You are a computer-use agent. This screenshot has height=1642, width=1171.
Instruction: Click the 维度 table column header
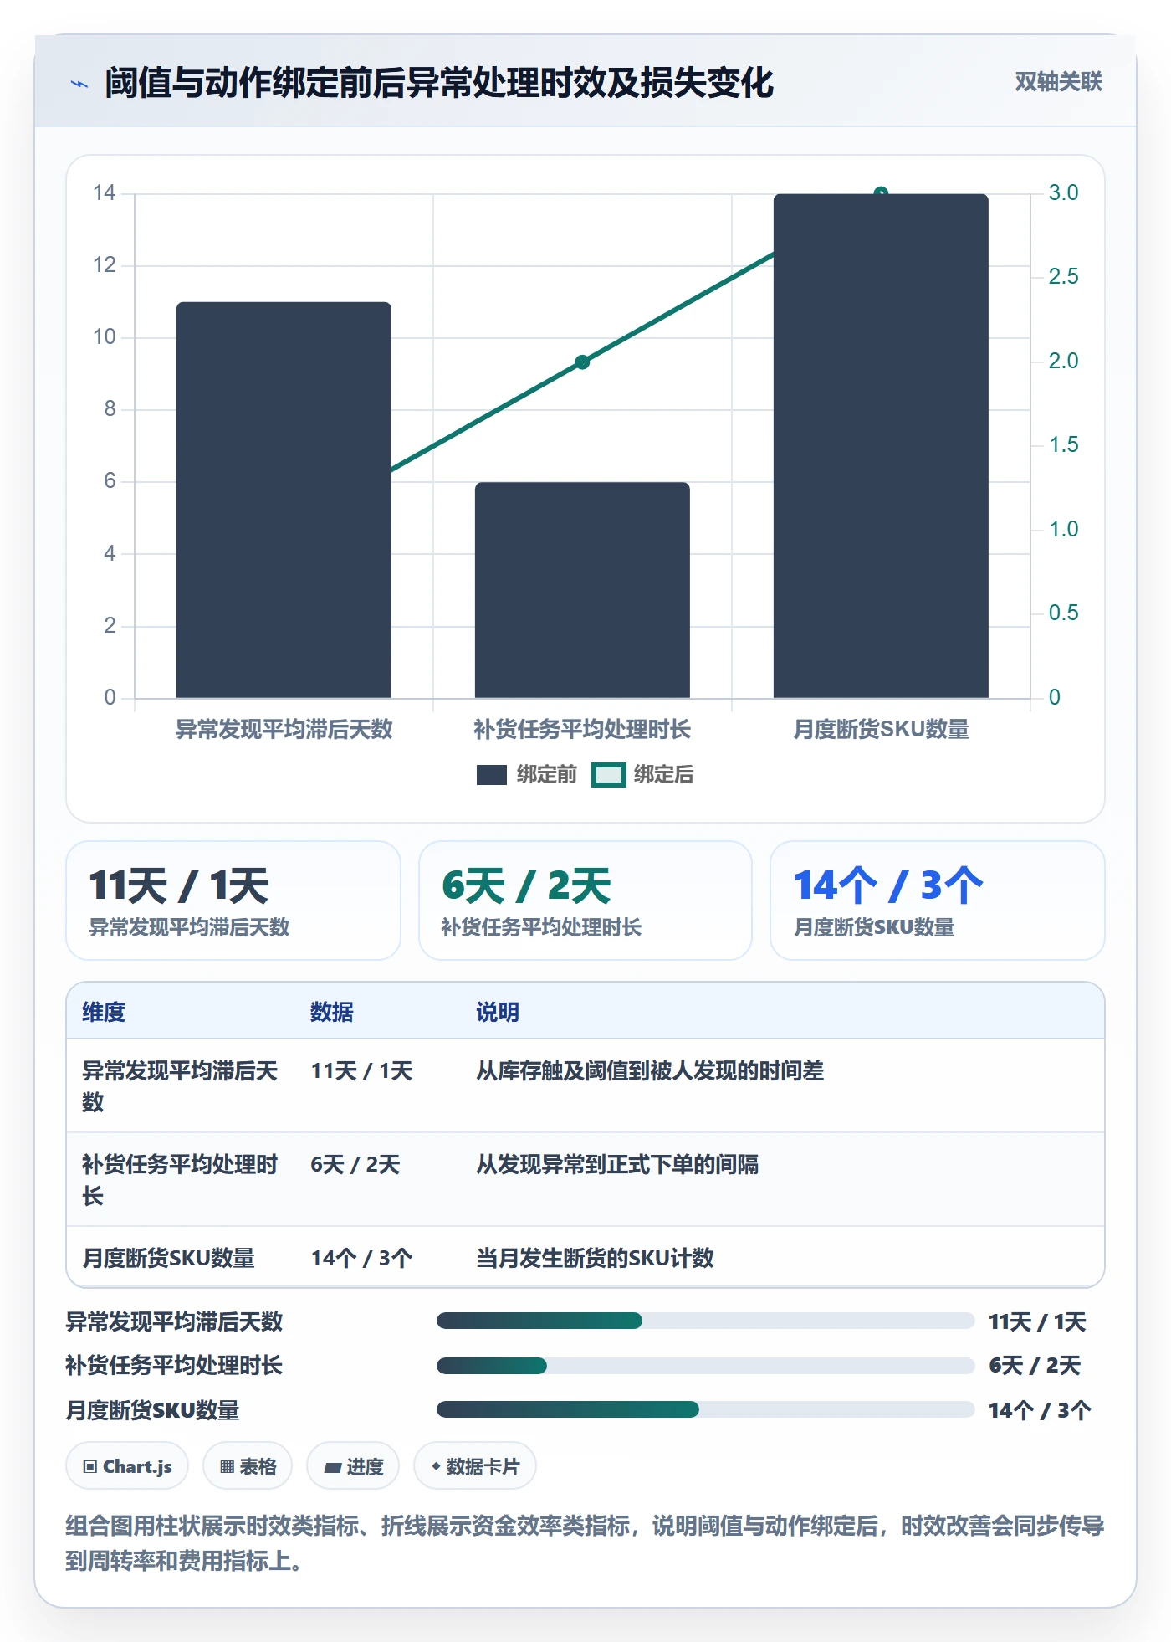(x=104, y=1012)
